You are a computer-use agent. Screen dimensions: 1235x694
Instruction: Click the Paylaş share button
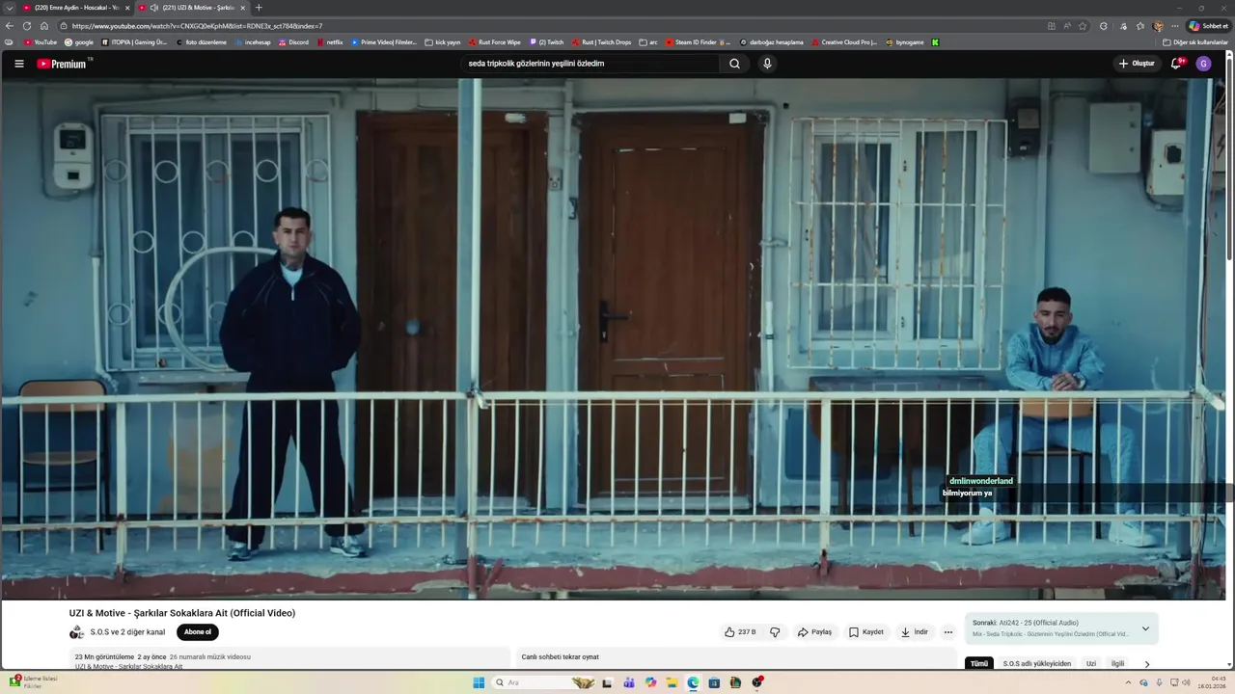click(x=815, y=632)
